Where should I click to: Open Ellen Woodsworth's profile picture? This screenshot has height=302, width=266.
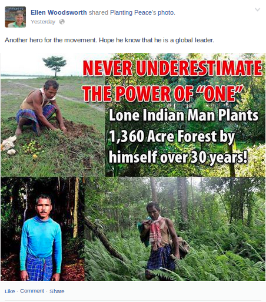[x=15, y=17]
